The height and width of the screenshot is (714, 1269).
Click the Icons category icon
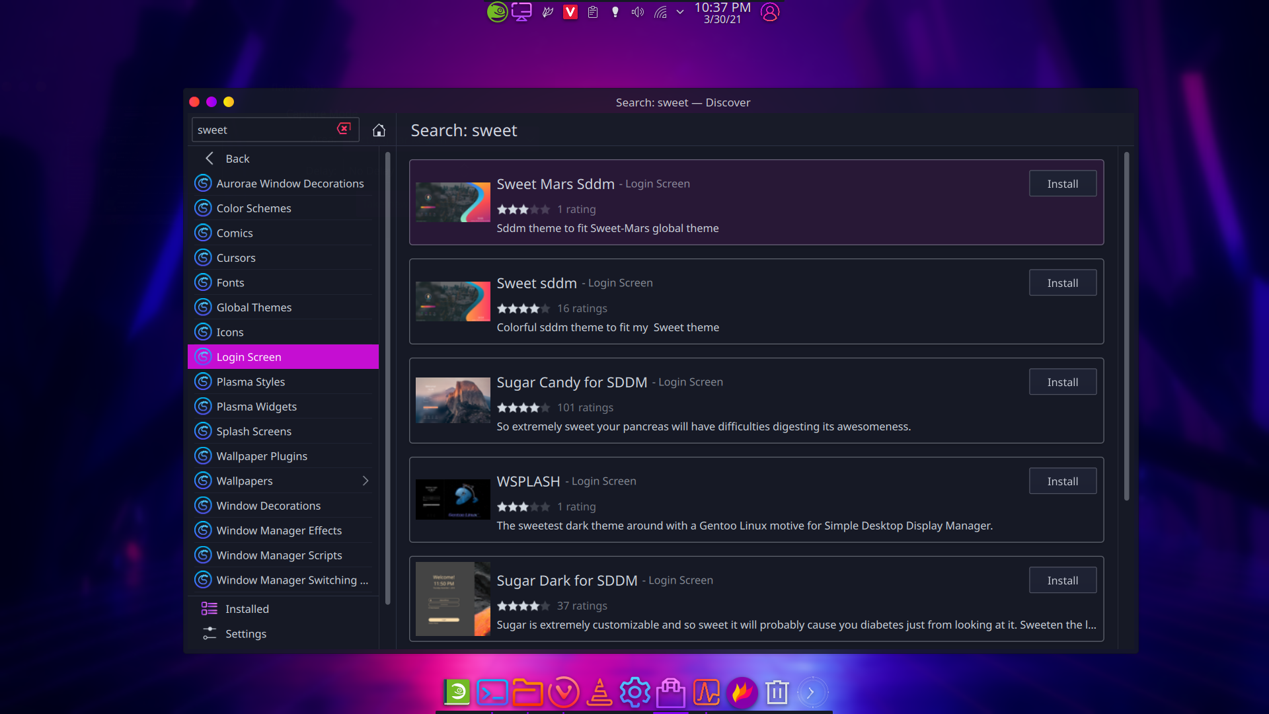pos(203,332)
